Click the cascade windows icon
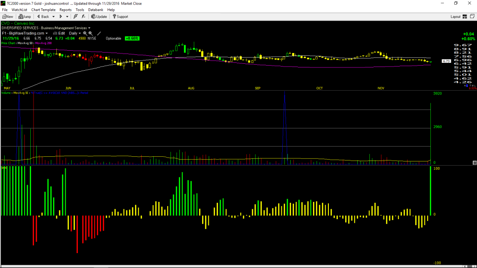The width and height of the screenshot is (477, 268). click(x=472, y=16)
